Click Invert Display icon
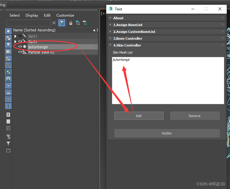Screen dimensions: 230x189 point(8,128)
